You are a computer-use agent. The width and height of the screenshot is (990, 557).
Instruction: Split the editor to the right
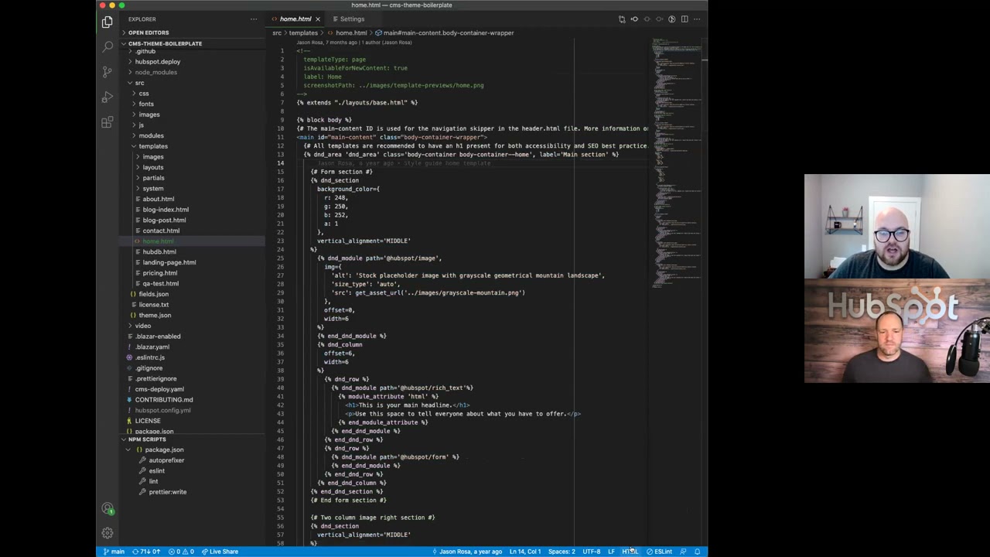click(x=684, y=19)
